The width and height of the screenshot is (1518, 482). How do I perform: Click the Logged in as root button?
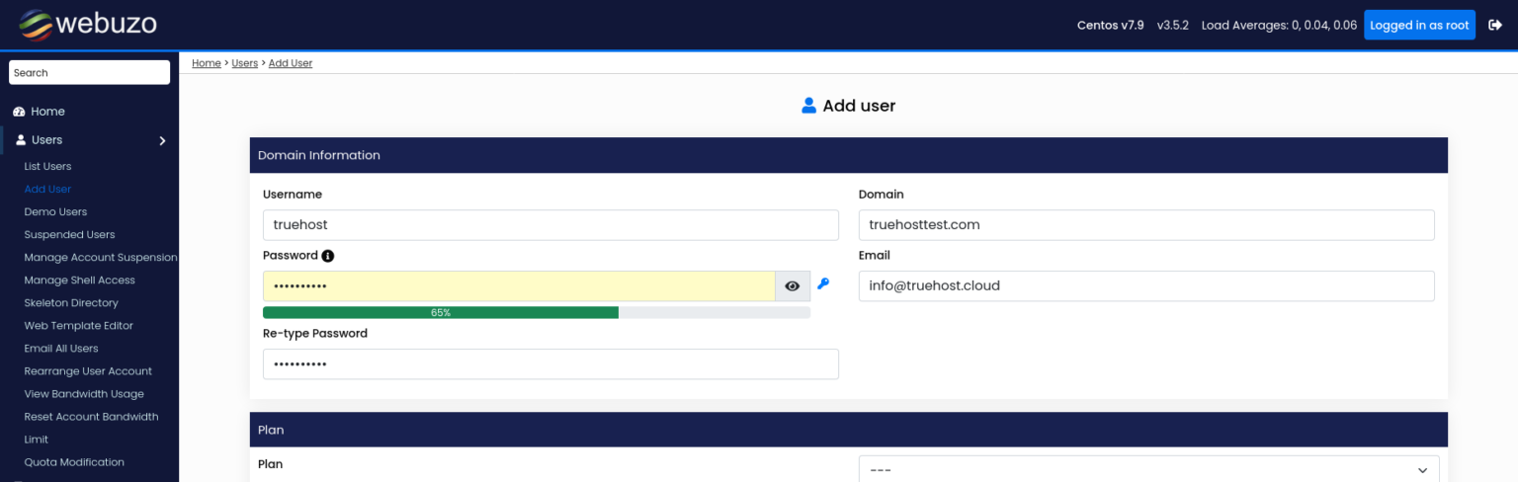pos(1419,25)
